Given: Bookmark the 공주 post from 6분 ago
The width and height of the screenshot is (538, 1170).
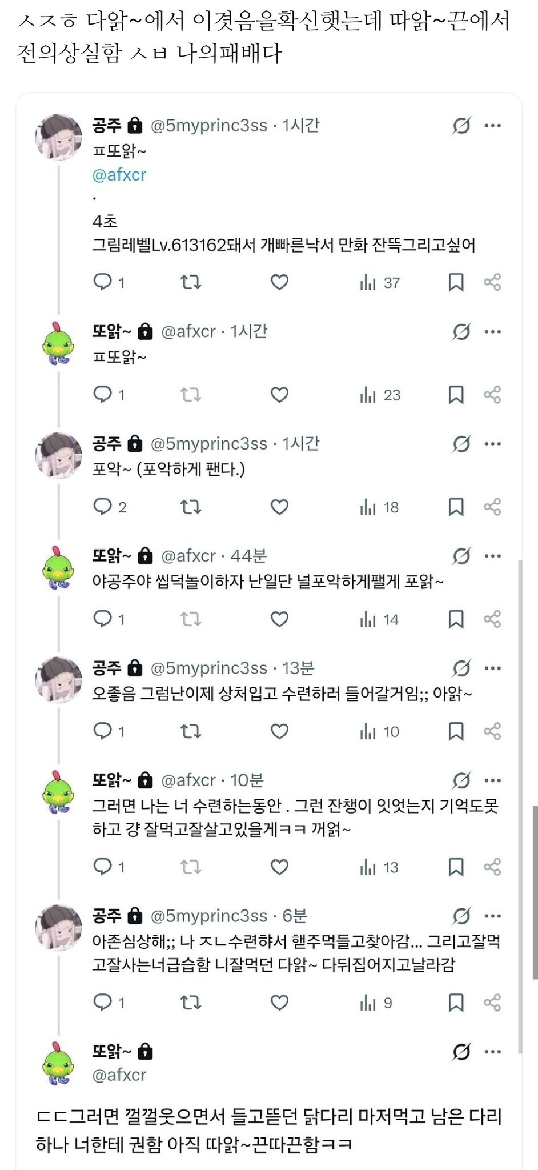Looking at the screenshot, I should pyautogui.click(x=456, y=1003).
